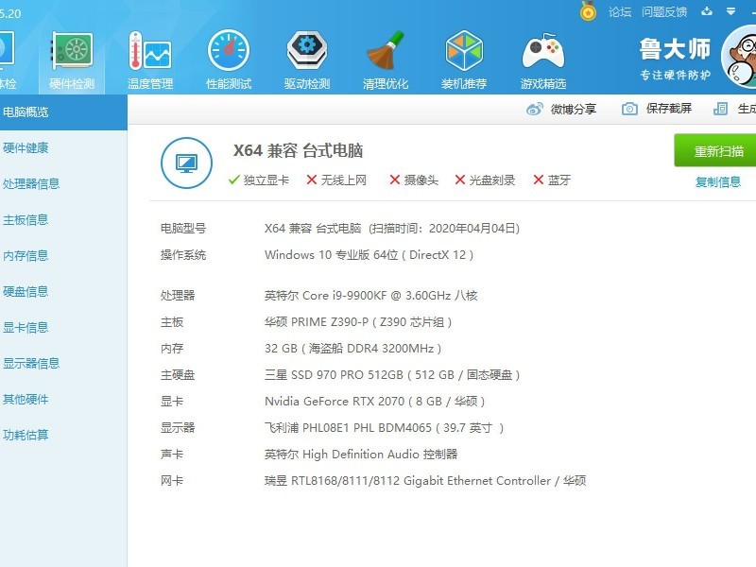Click the 微博分享 share button
The width and height of the screenshot is (756, 567).
click(561, 109)
